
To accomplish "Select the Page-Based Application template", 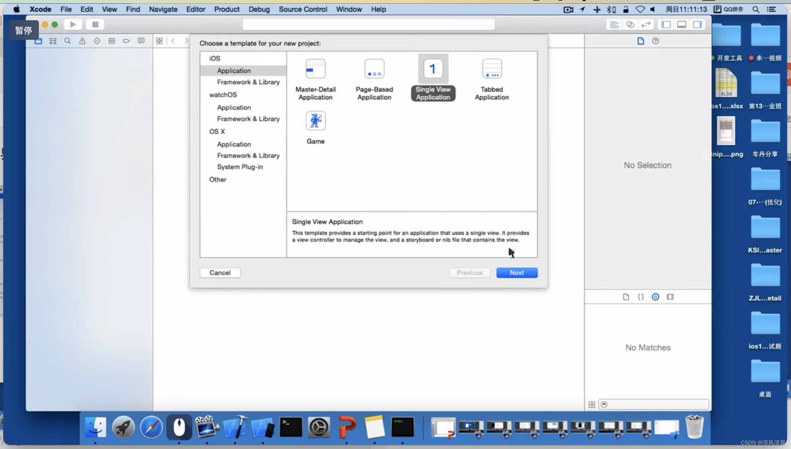I will coord(374,80).
